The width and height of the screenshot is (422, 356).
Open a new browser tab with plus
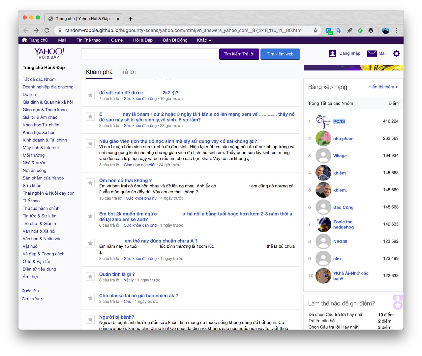(x=131, y=19)
